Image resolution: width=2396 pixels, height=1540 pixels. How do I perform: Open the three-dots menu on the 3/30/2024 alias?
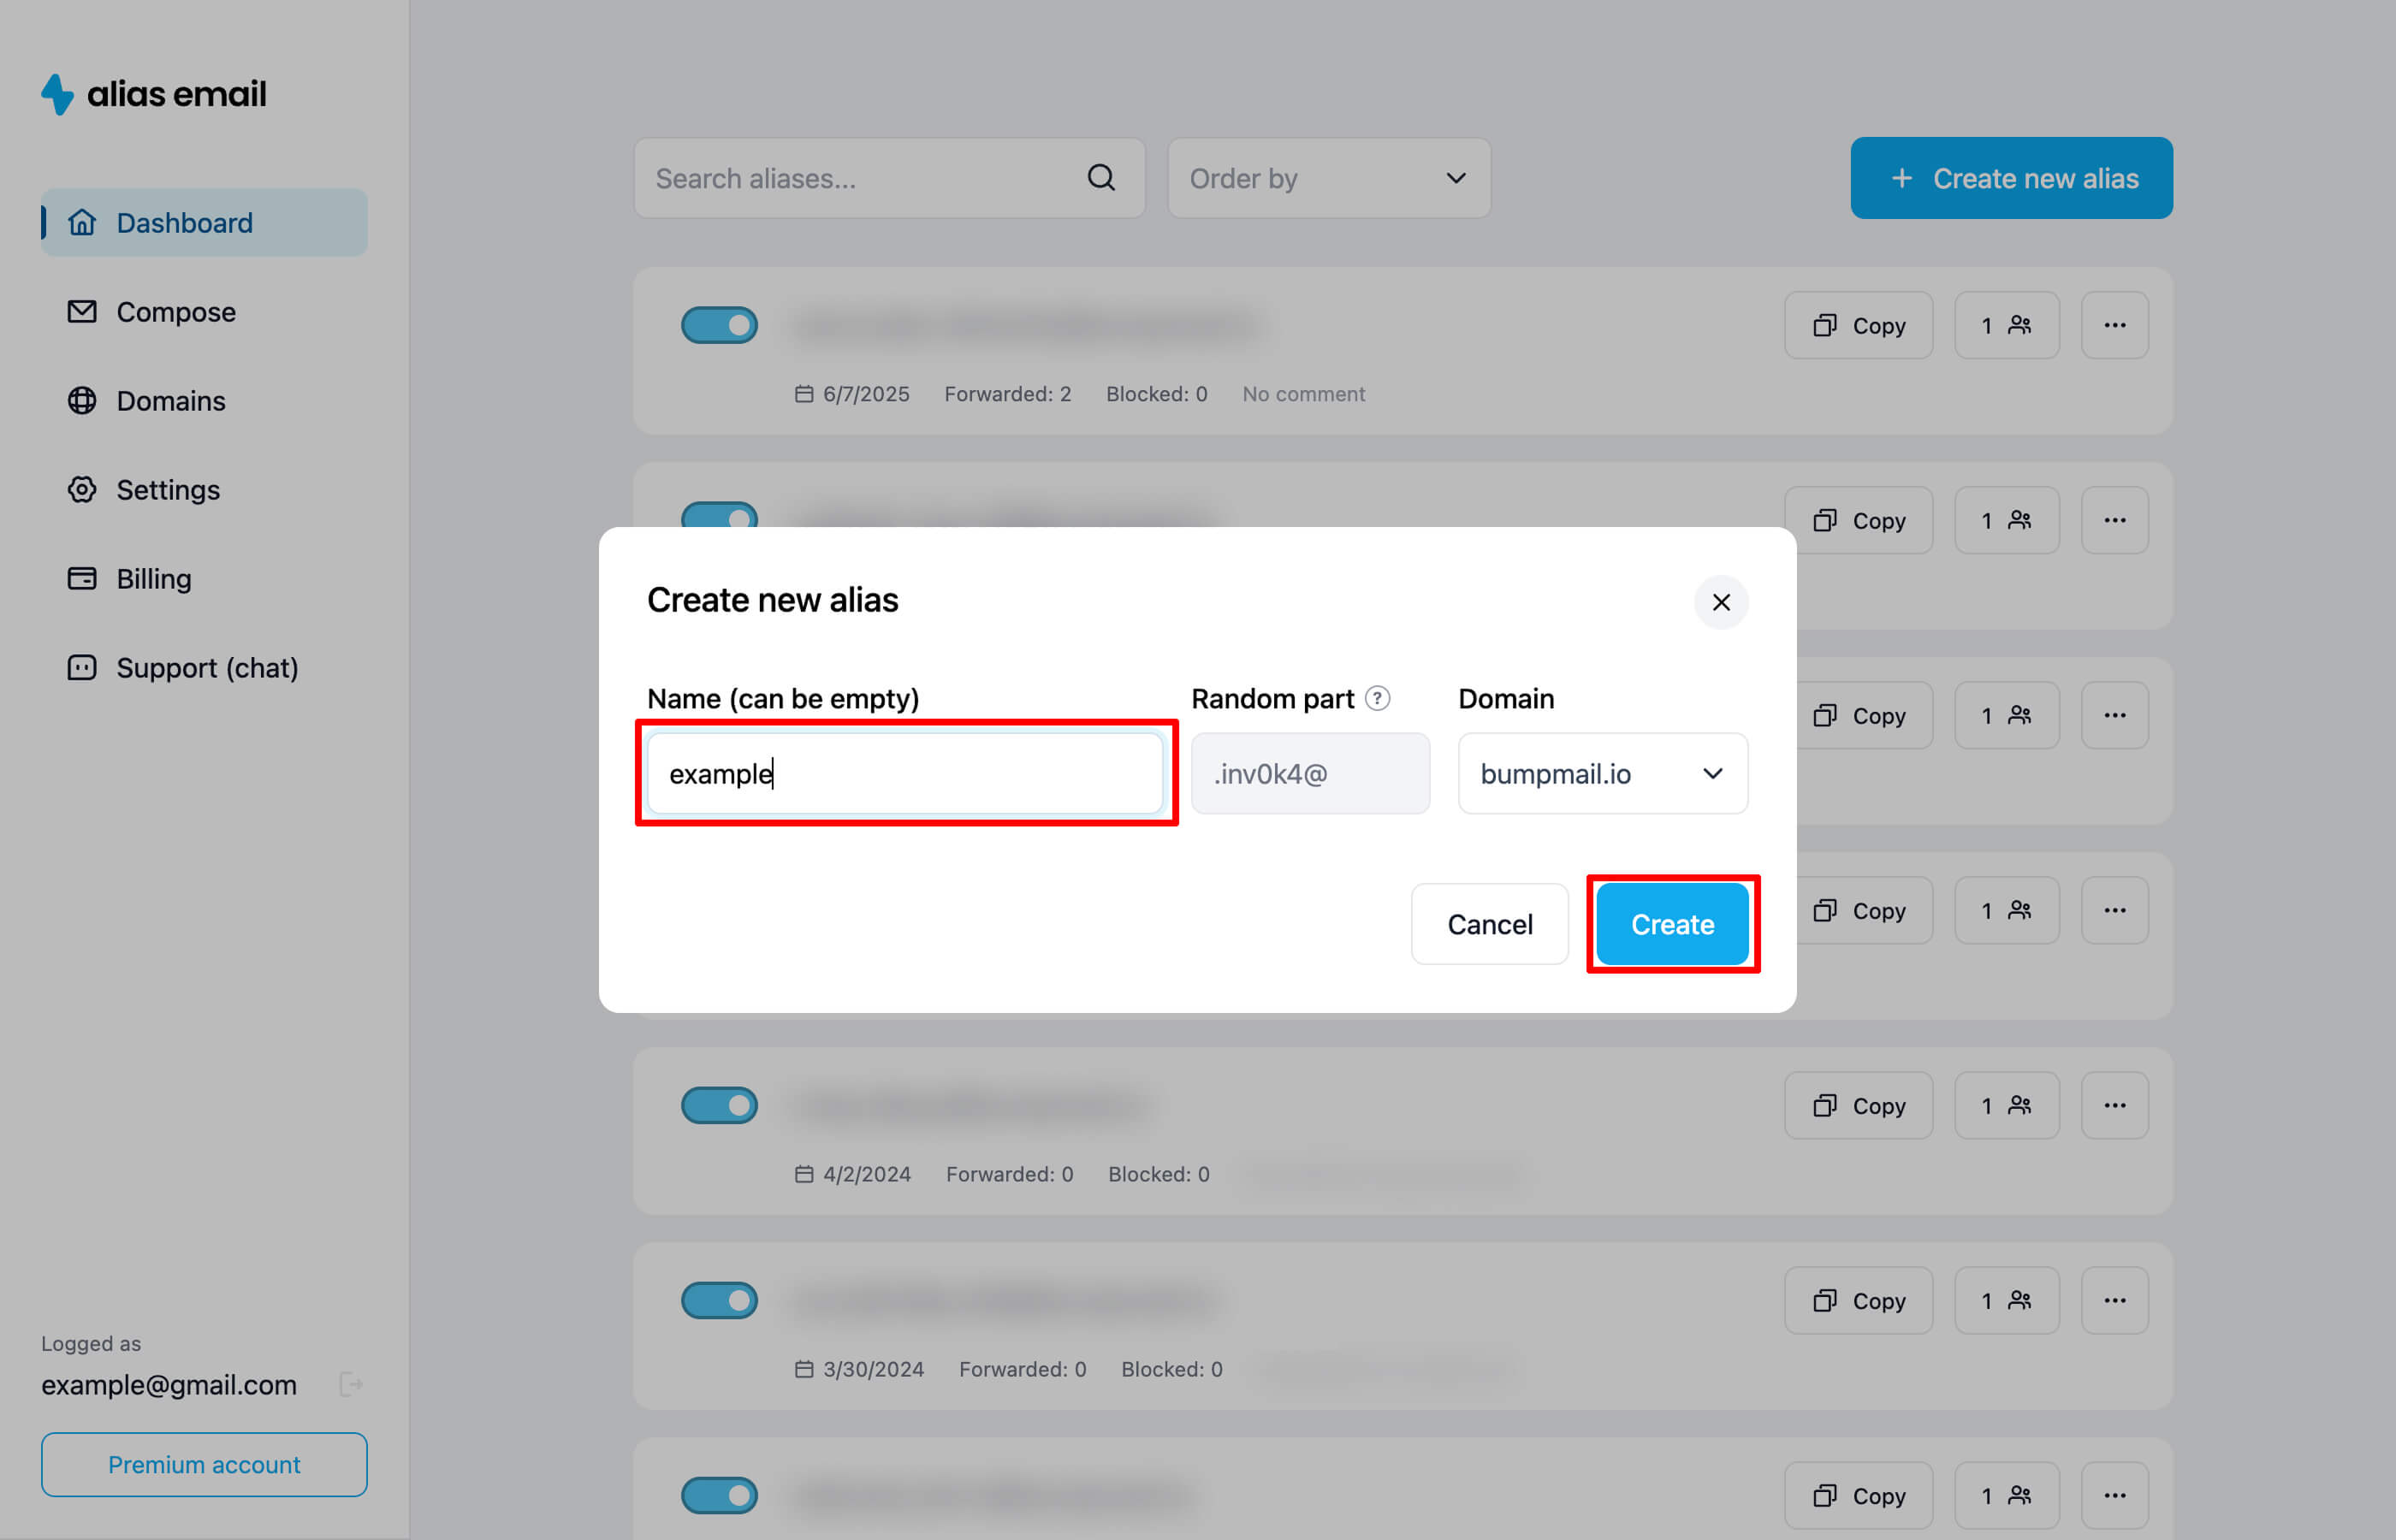click(x=2114, y=1300)
